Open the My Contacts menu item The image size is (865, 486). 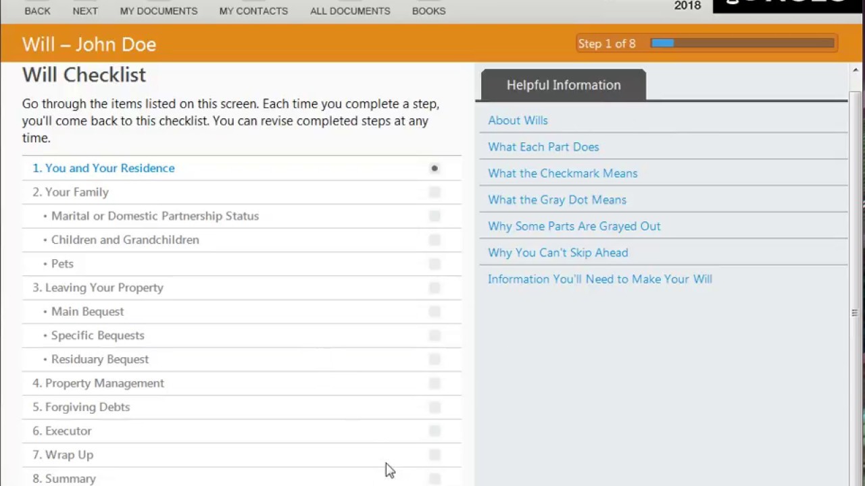tap(253, 11)
